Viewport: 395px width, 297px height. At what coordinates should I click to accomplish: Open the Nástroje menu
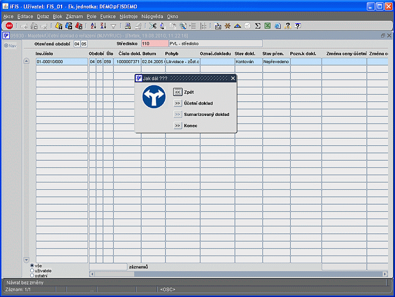tap(128, 17)
